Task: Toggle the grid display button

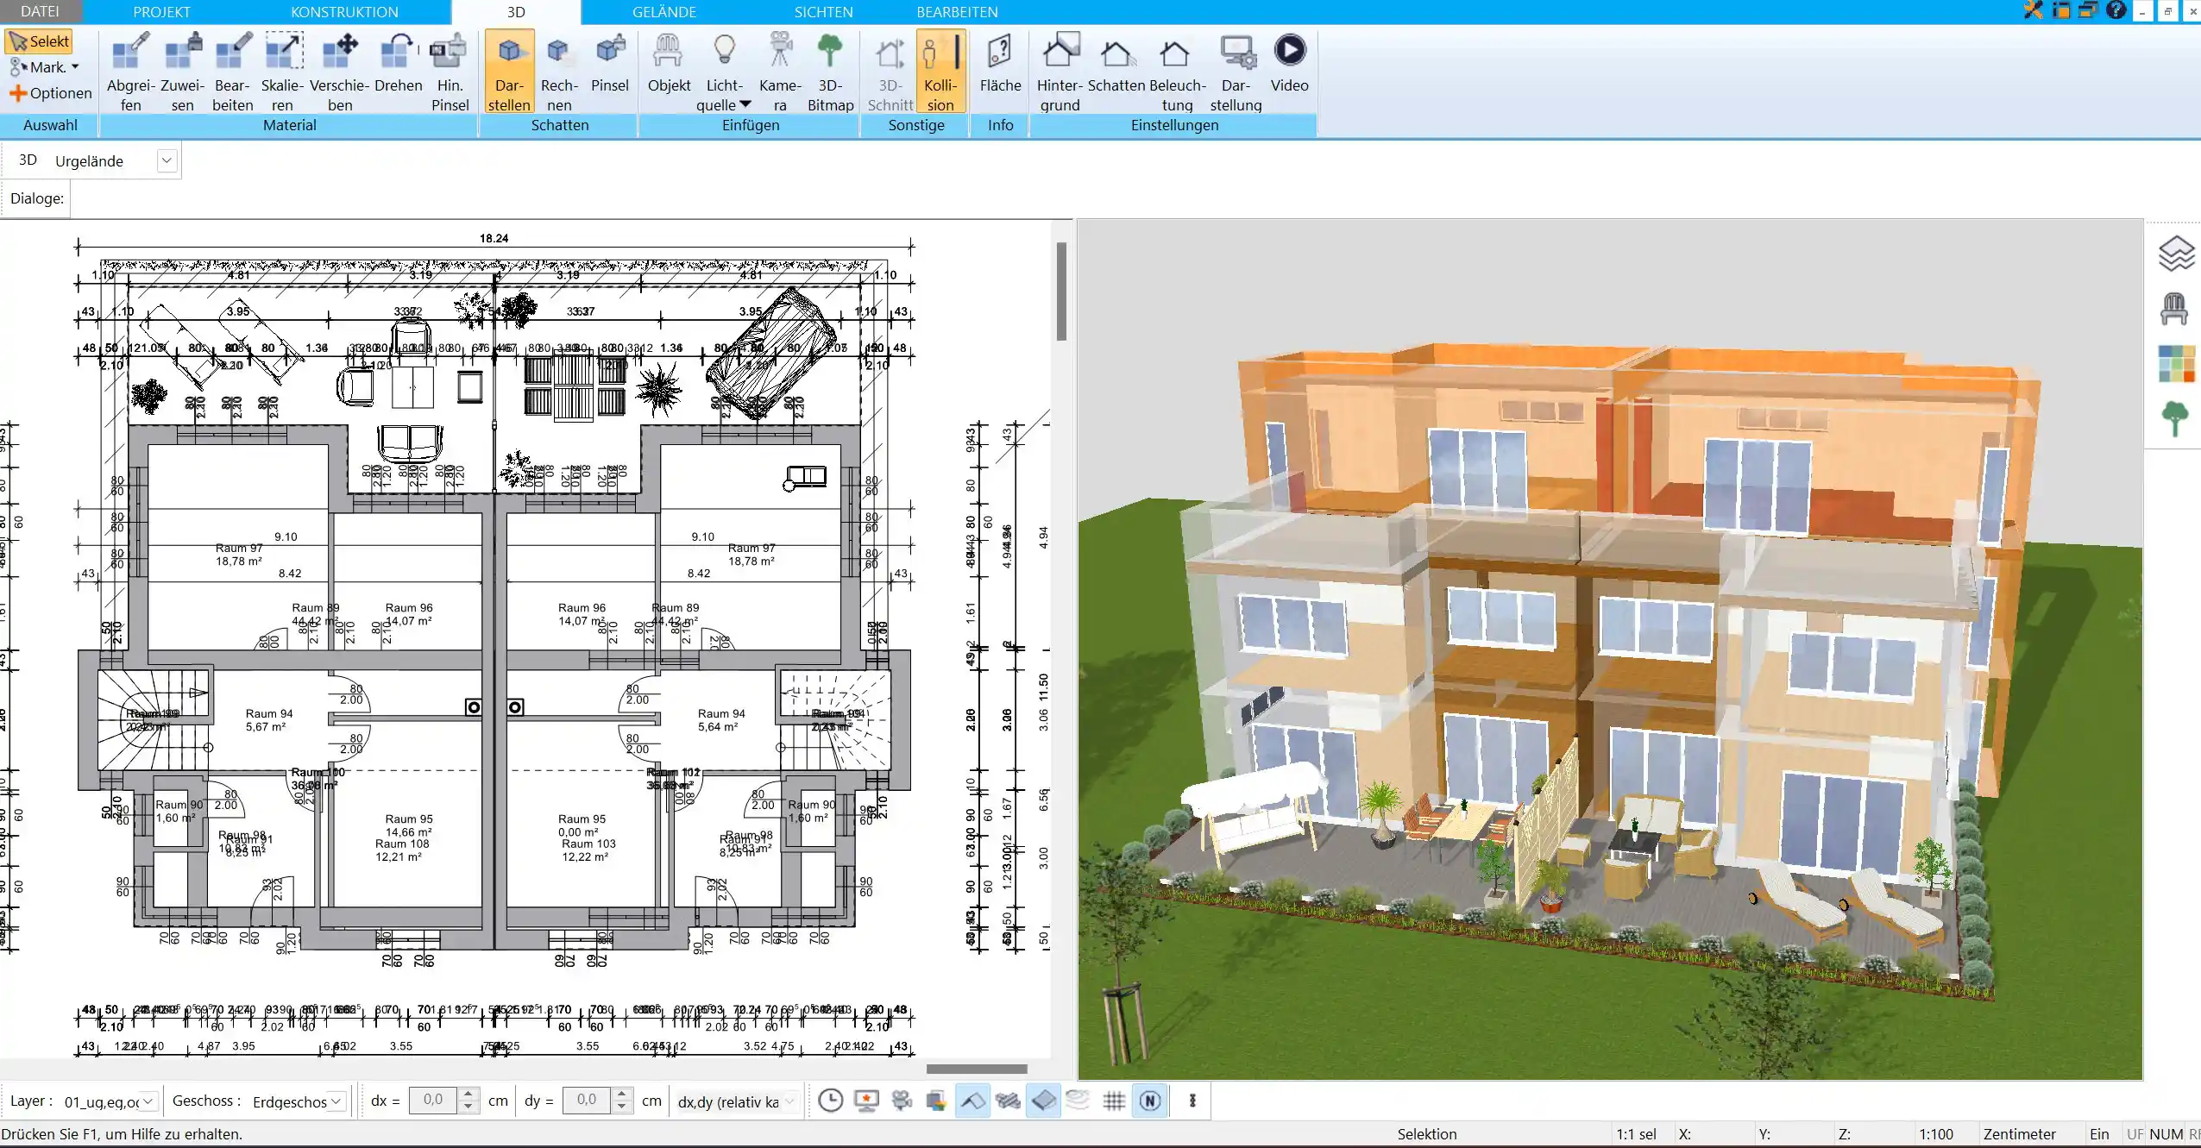Action: 1114,1101
